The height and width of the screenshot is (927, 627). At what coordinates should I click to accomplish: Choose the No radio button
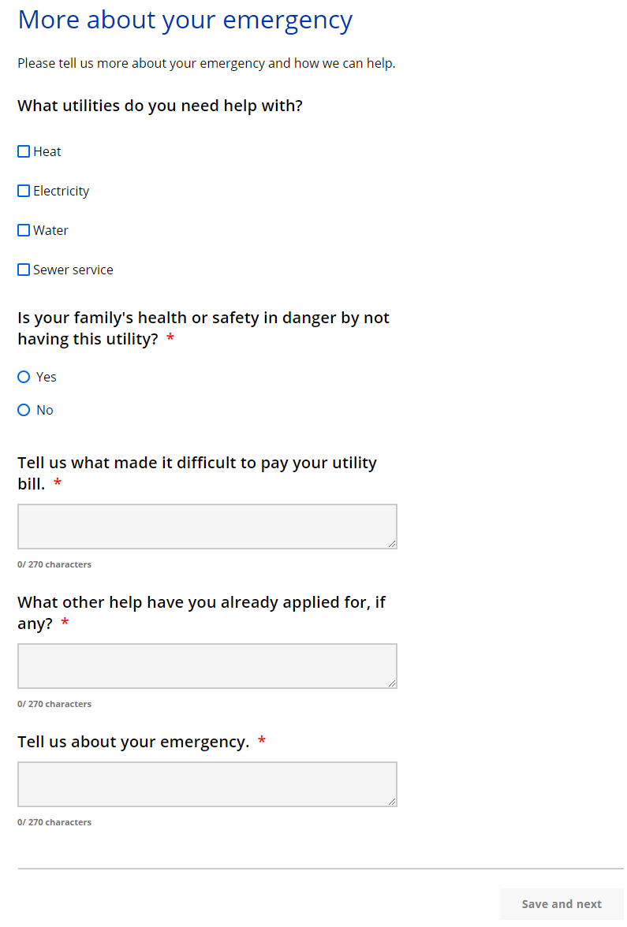pyautogui.click(x=24, y=410)
